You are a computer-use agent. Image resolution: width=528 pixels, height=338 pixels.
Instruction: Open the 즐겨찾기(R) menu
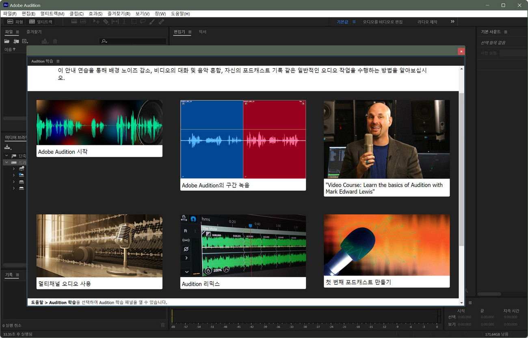[x=119, y=14]
